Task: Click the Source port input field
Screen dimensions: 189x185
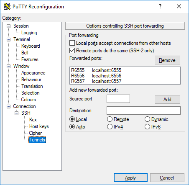Action: (118, 99)
